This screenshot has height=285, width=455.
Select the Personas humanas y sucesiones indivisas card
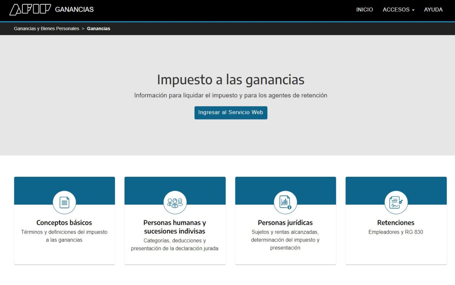tap(175, 227)
